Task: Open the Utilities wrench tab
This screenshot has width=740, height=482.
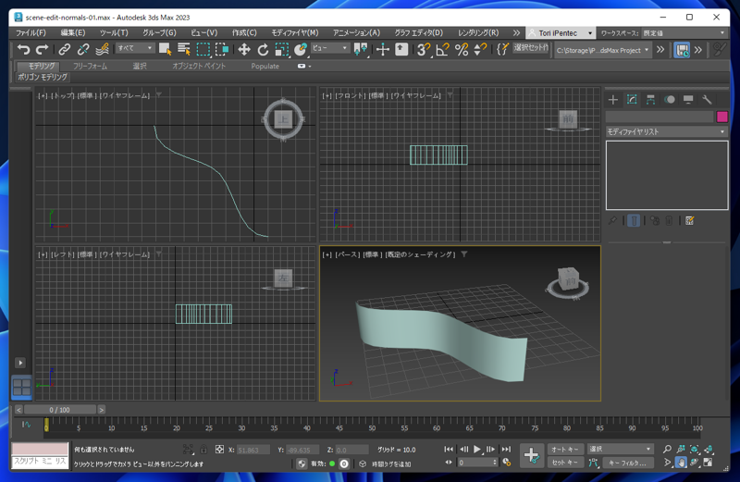Action: point(707,100)
